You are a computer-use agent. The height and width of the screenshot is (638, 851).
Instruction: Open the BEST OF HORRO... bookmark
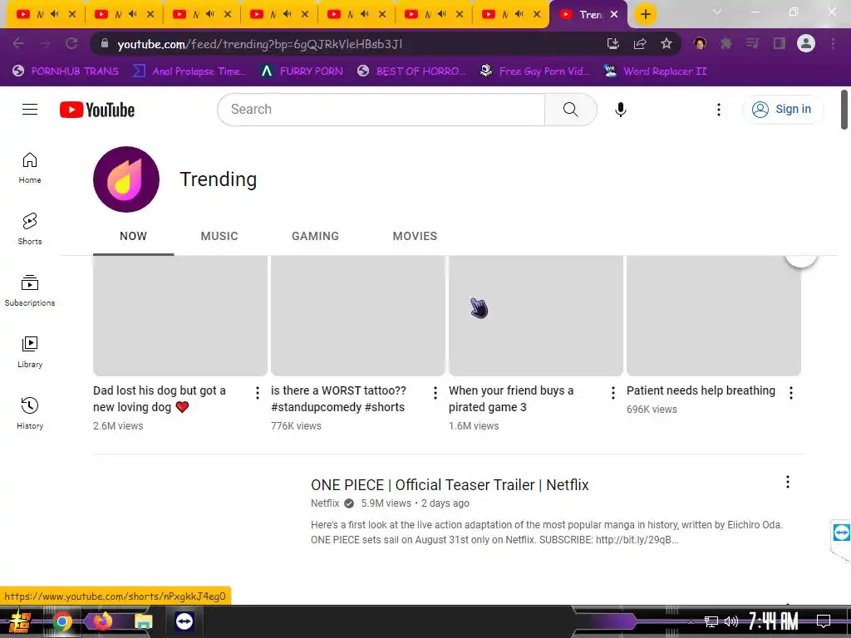click(411, 71)
